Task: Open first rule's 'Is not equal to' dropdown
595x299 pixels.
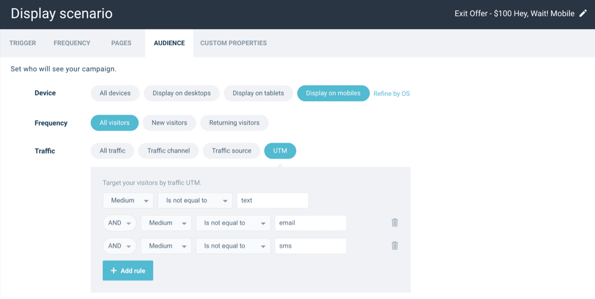Action: coord(195,200)
